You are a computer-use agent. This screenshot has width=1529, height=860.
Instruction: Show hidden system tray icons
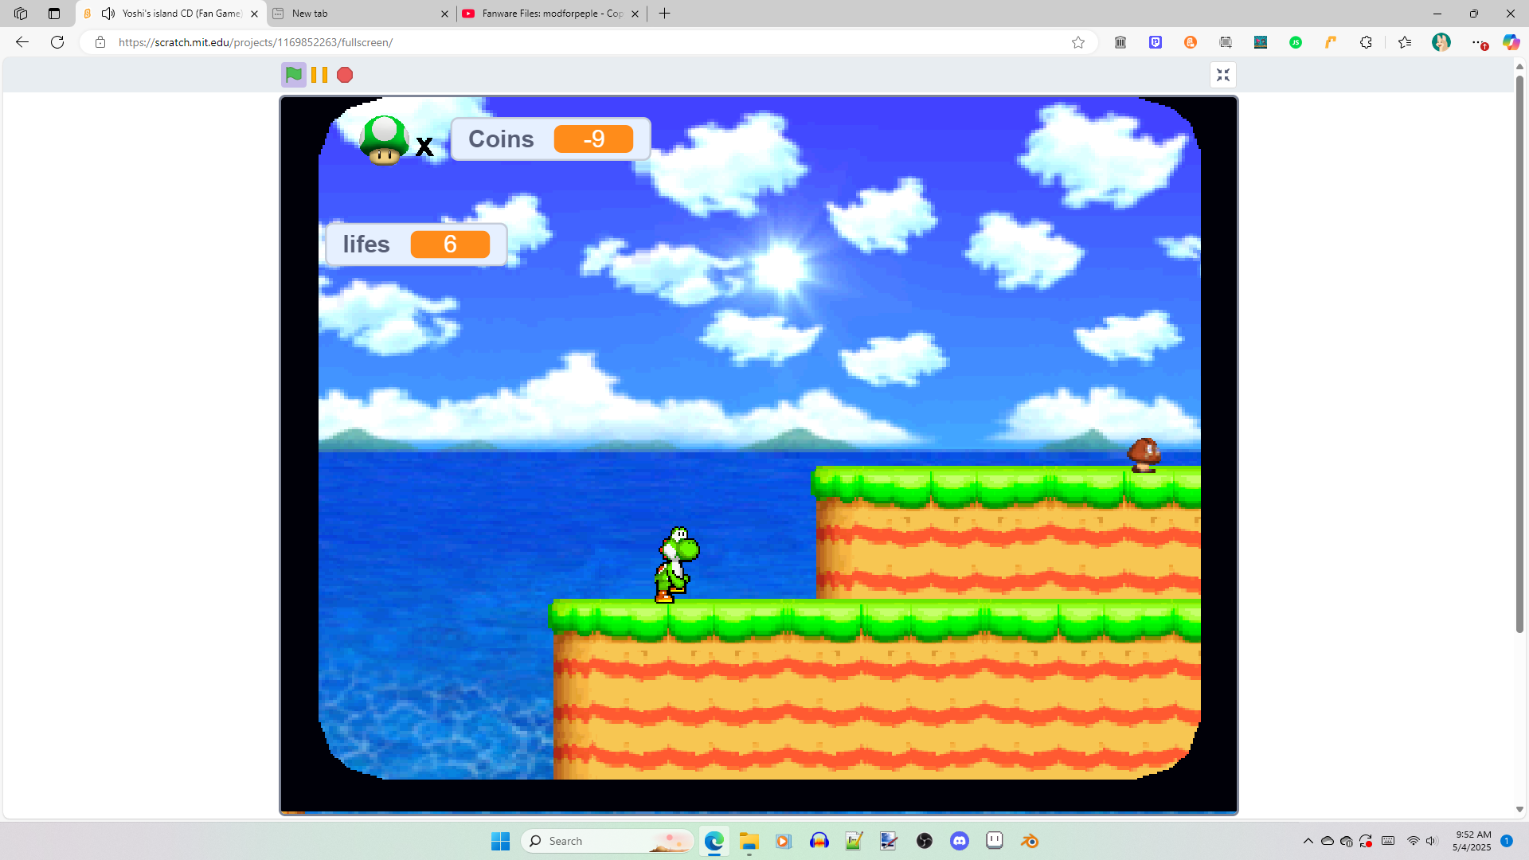1308,841
